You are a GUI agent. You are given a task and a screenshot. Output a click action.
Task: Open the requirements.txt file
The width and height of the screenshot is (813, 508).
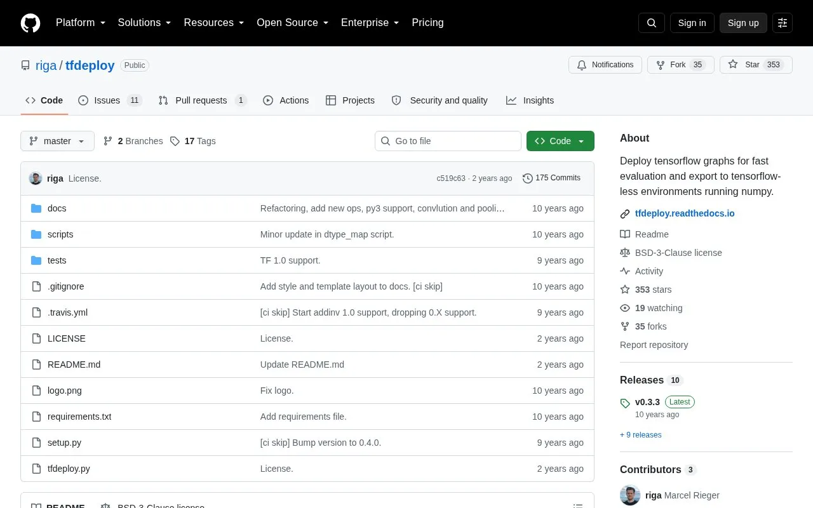[79, 417]
